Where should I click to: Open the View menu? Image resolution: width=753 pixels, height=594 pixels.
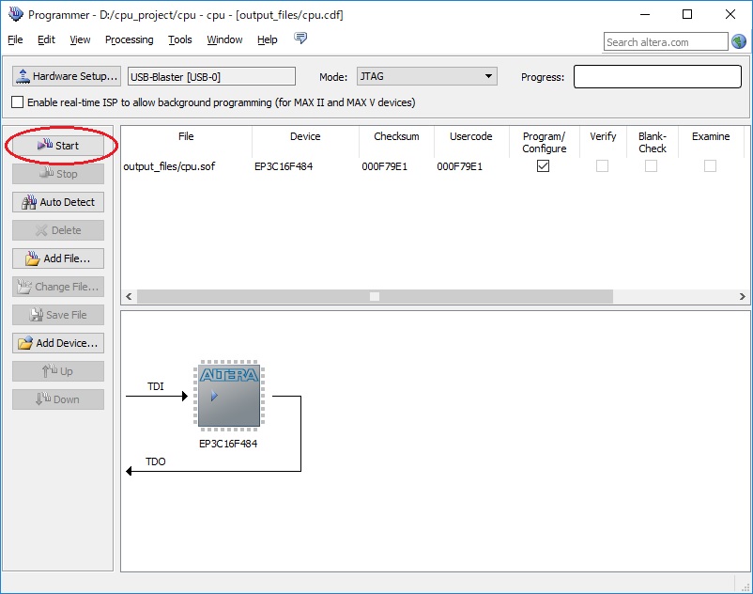(x=80, y=39)
